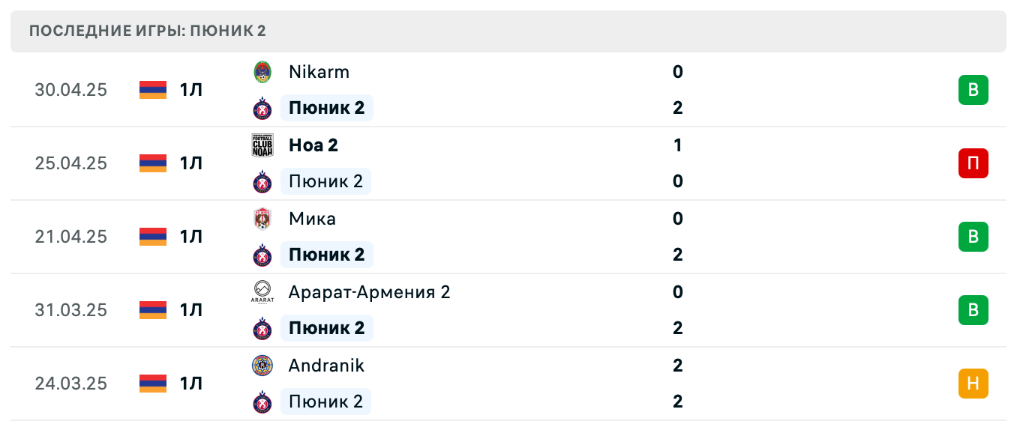Select the score 0-2 in the Nikarm match
Viewport: 1017px width, 433px height.
pyautogui.click(x=677, y=90)
